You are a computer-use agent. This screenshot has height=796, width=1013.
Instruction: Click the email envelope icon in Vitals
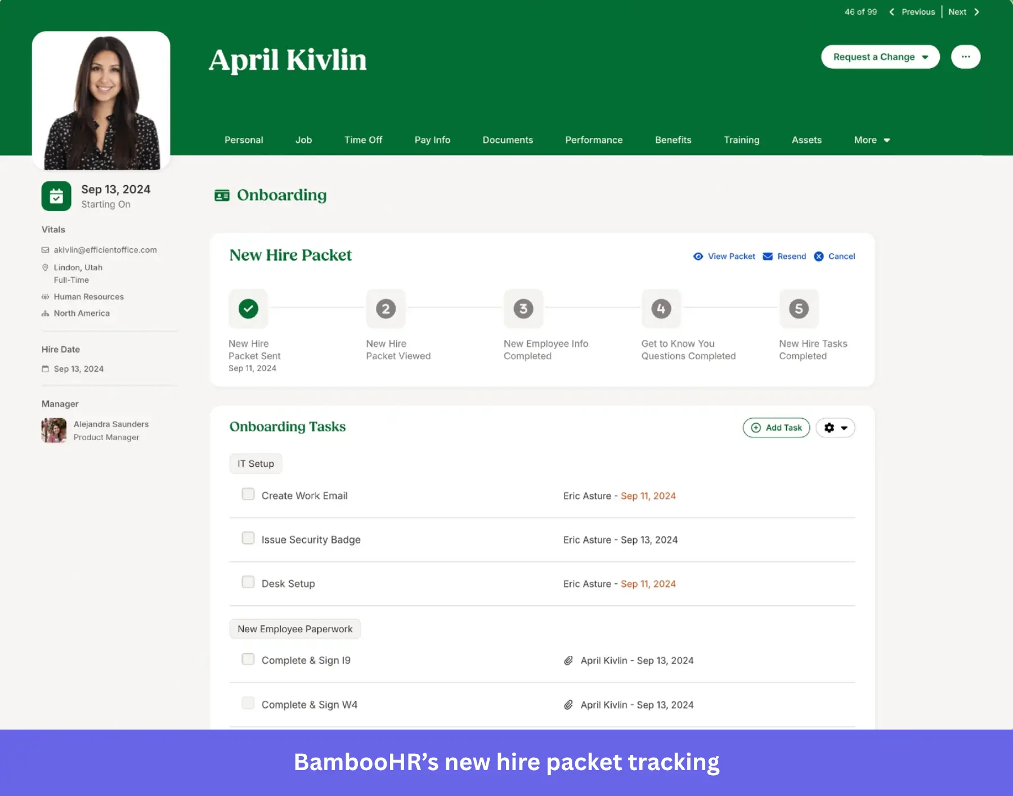tap(46, 250)
